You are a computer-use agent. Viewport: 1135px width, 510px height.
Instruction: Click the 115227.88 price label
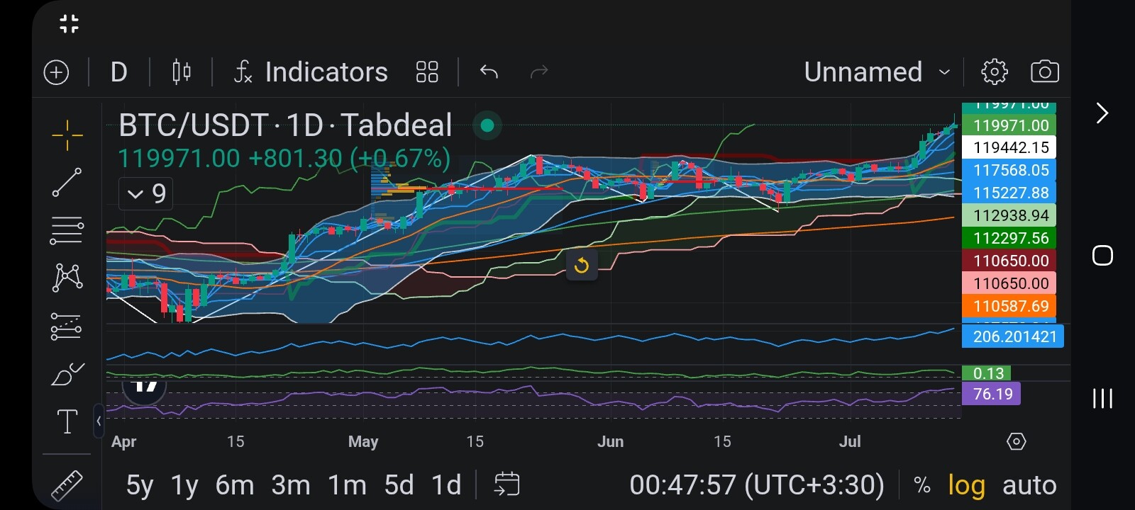coord(1009,193)
